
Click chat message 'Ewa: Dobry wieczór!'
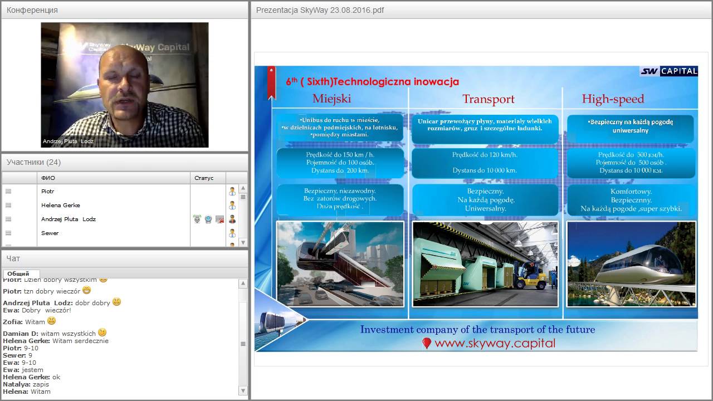[x=37, y=310]
